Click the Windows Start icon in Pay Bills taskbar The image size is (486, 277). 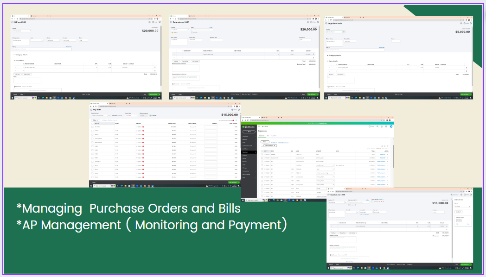[91, 186]
